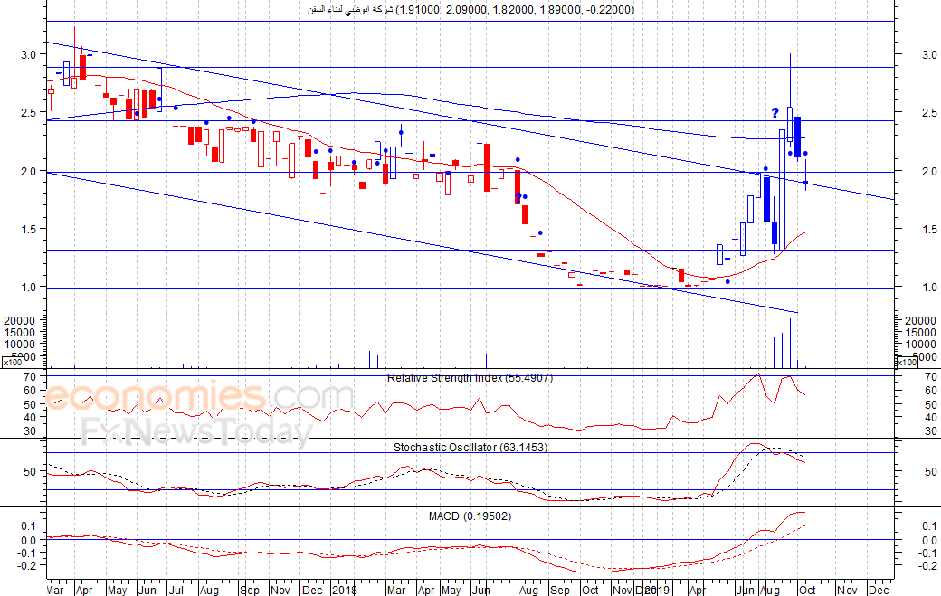
Task: Click the 15000 volume label on right axis
Action: pos(920,333)
